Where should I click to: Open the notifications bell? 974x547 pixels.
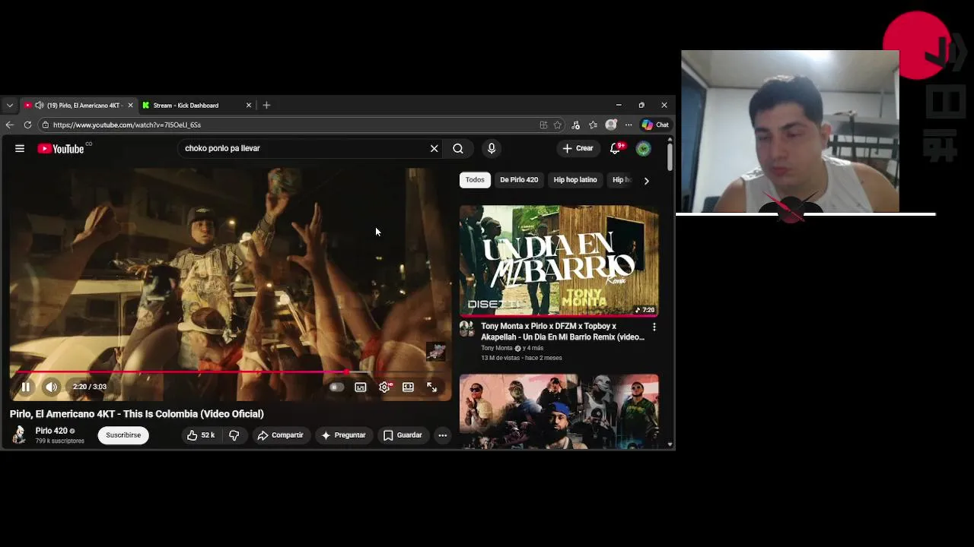tap(616, 149)
